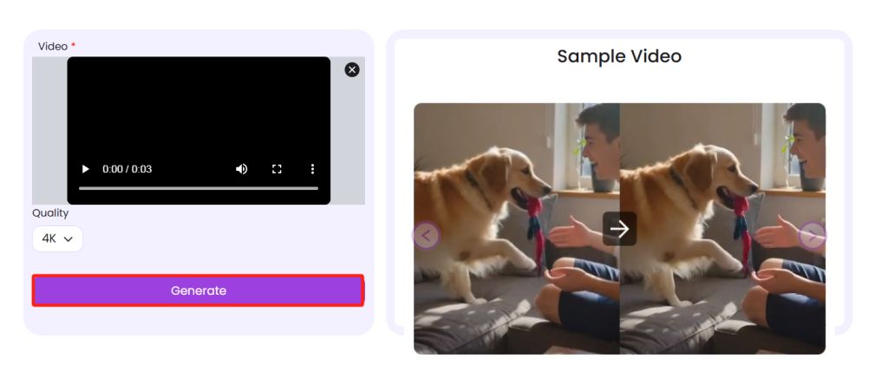Screen dimensions: 888x378
Task: Go to the next sample video
Action: pos(813,236)
